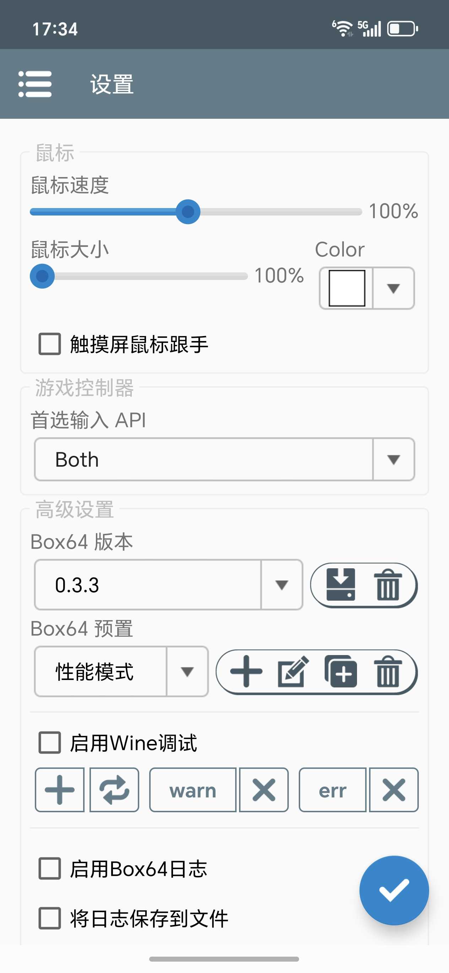
Task: Open the hamburger navigation menu
Action: tap(35, 84)
